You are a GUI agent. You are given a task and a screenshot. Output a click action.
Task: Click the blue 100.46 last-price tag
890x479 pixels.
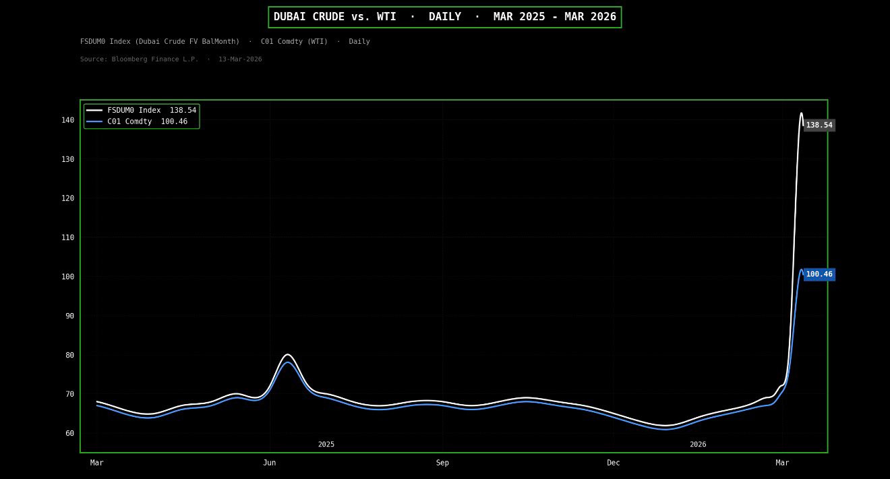[819, 275]
